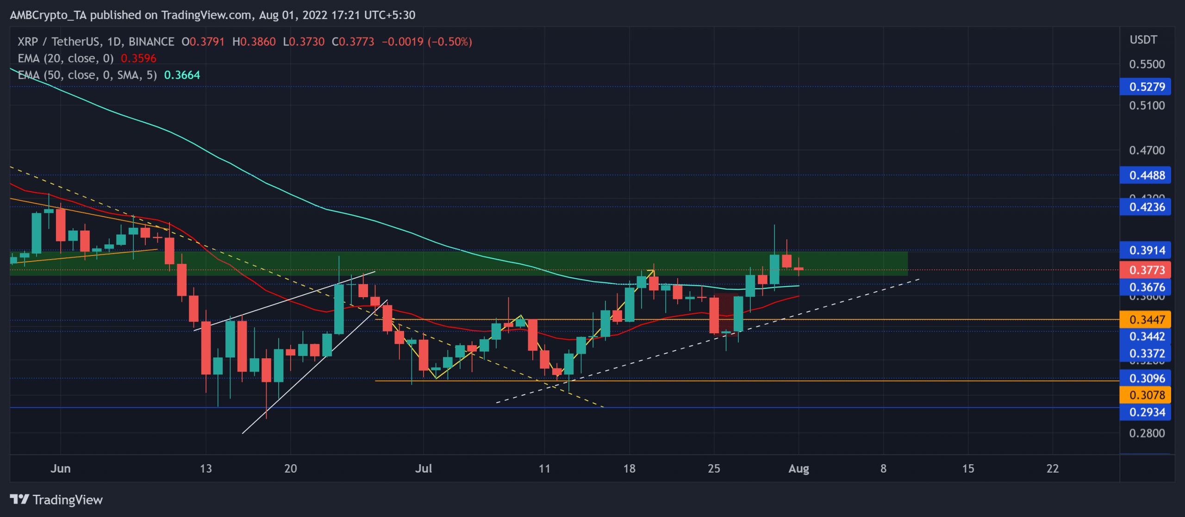Click the 0.2800 axis value
Screen dimensions: 1185x517
1147,433
